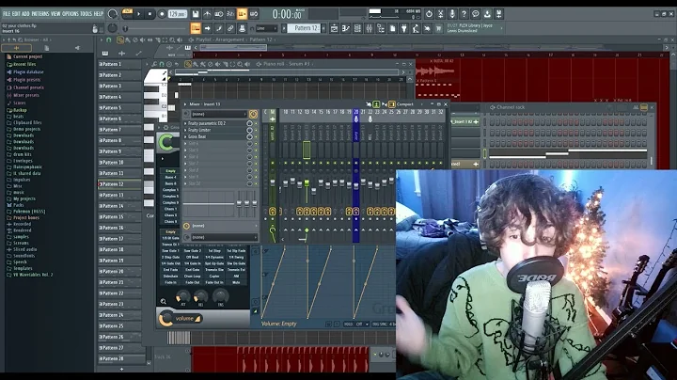Toggle the Pattern/Song mode switch

(127, 14)
